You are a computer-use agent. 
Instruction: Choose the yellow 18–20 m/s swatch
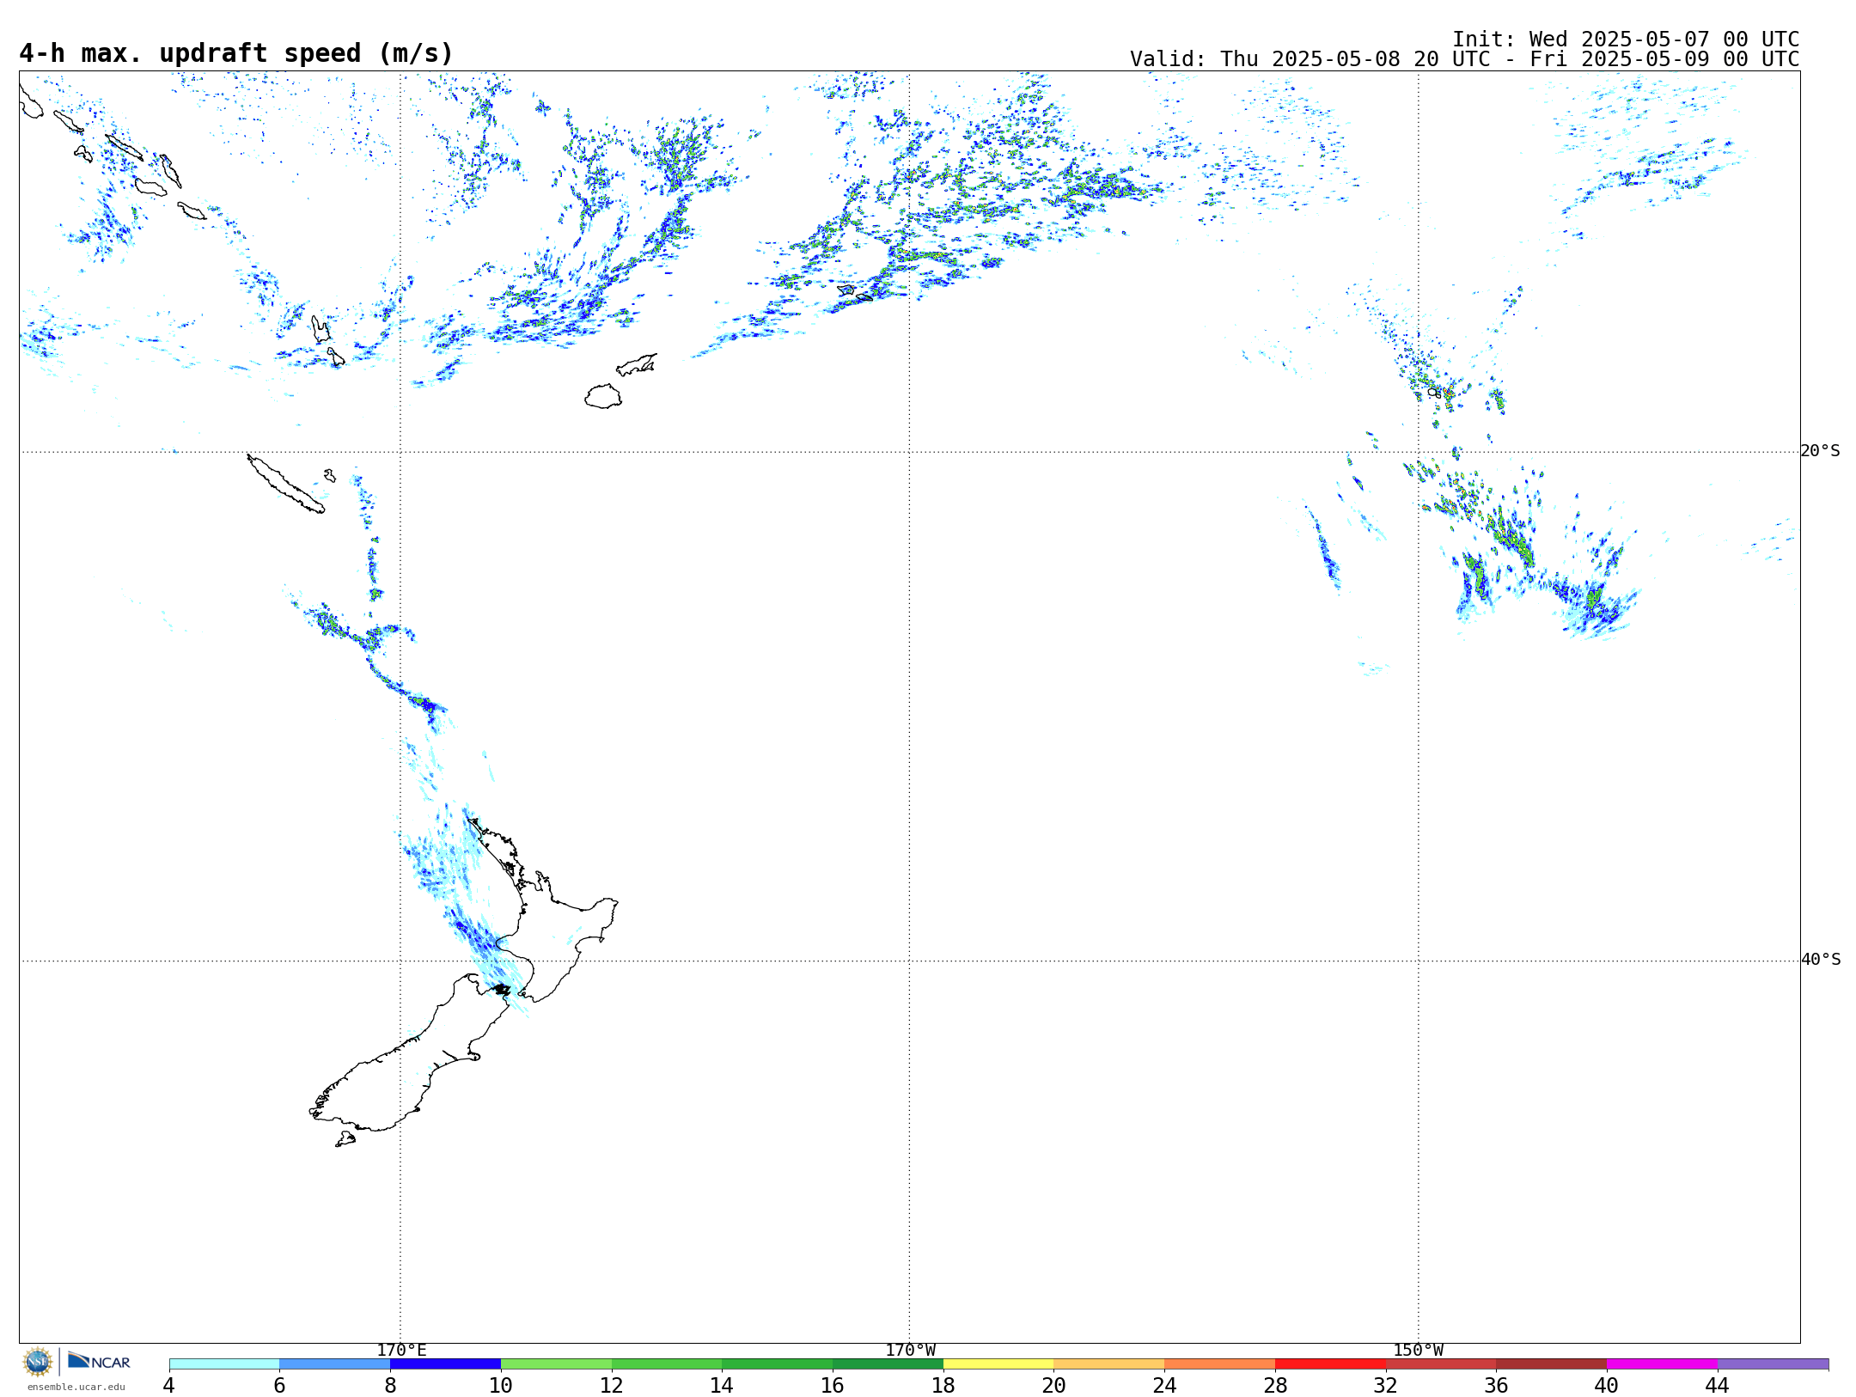998,1363
